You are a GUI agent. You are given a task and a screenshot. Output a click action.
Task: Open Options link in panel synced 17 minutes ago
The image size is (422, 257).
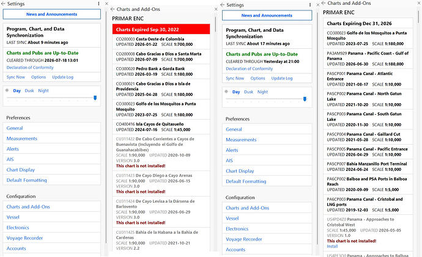[x=258, y=78]
